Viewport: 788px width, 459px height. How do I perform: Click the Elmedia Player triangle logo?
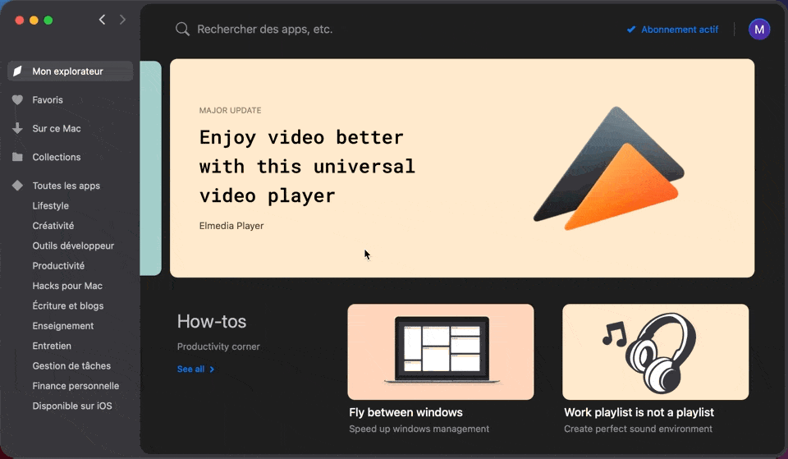(608, 168)
